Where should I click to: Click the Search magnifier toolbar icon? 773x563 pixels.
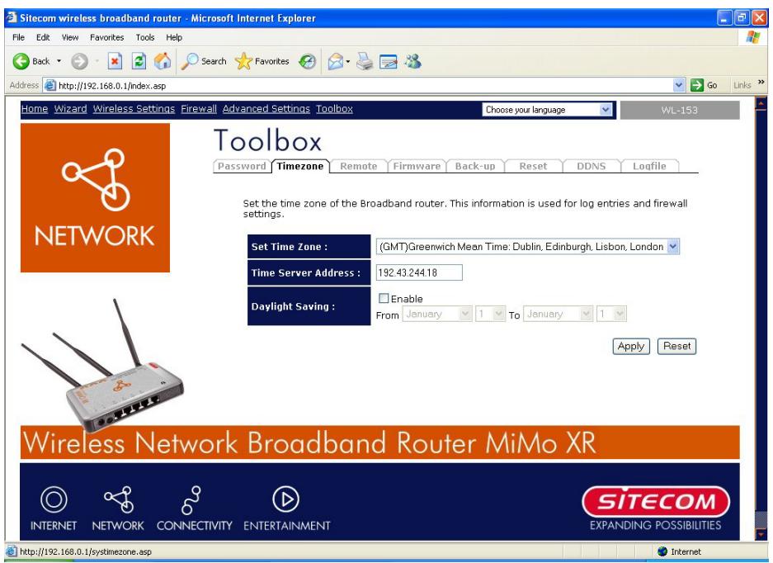(x=190, y=61)
